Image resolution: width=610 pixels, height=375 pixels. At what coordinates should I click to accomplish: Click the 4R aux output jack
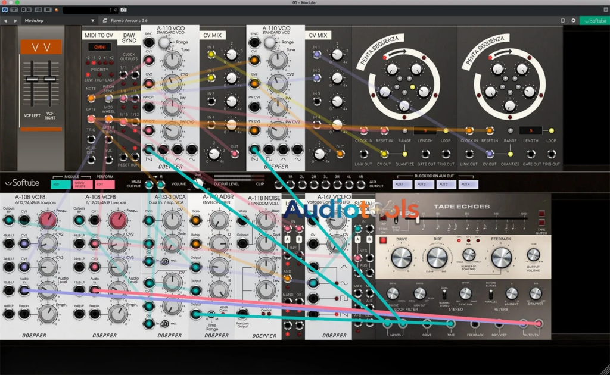pos(360,185)
